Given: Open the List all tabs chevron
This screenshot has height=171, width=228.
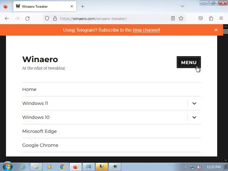Looking at the screenshot, I should (182, 6).
